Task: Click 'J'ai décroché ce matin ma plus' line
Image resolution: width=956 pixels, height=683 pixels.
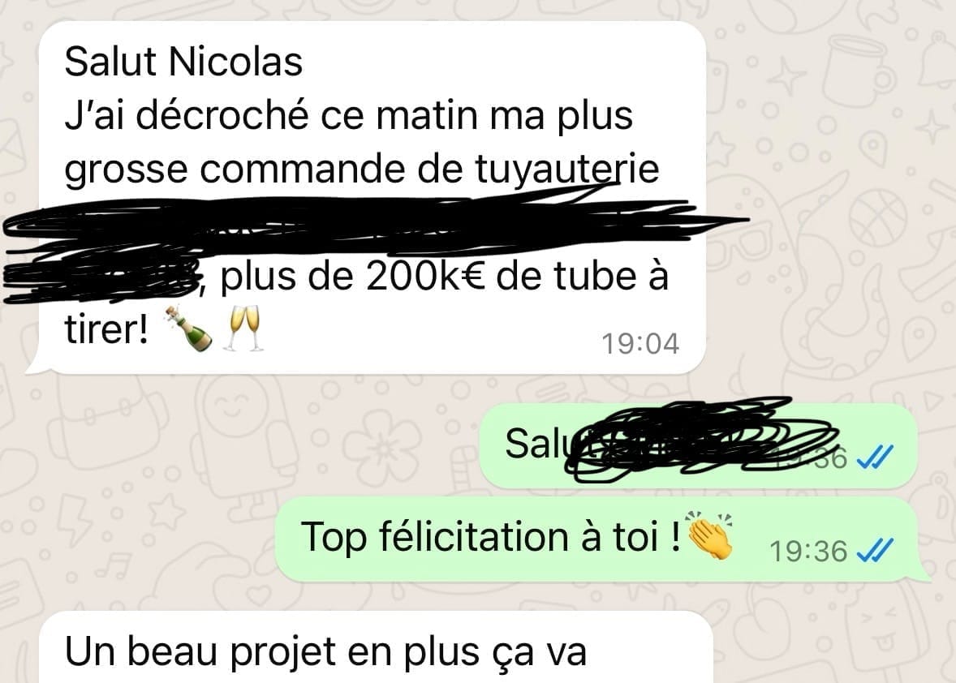Action: pyautogui.click(x=349, y=115)
